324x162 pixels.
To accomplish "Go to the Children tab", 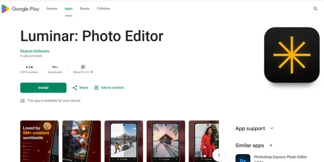I will pos(103,9).
